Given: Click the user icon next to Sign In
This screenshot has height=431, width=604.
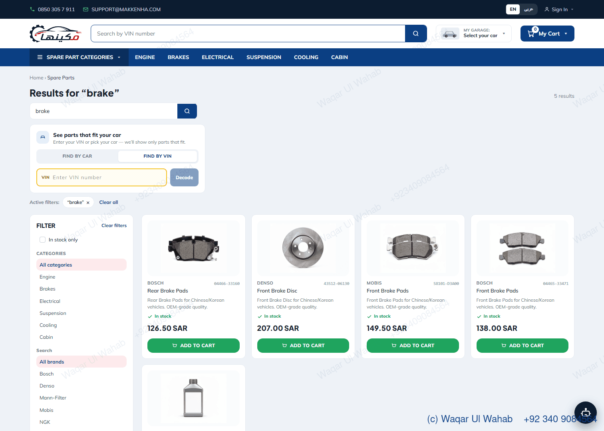Looking at the screenshot, I should (547, 9).
